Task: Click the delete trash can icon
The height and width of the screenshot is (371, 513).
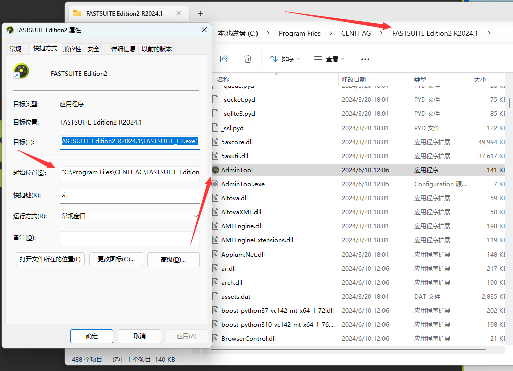Action: coord(247,59)
